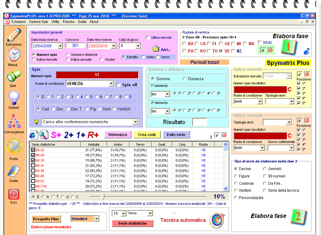Screen dimensions: 321x235
Task: Open the 1° elemento BA dropdown
Action: coord(167,94)
